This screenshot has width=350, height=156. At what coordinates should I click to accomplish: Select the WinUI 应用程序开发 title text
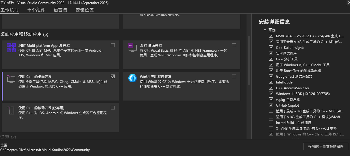pyautogui.click(x=155, y=77)
